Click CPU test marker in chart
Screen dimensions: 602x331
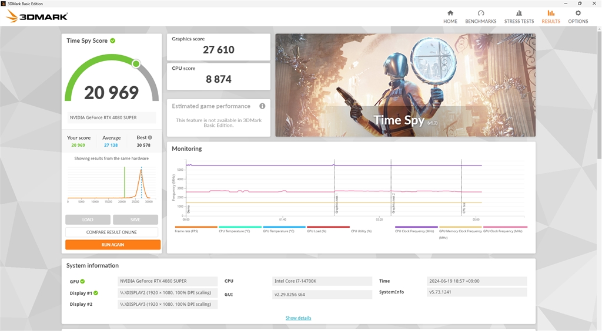click(x=462, y=188)
